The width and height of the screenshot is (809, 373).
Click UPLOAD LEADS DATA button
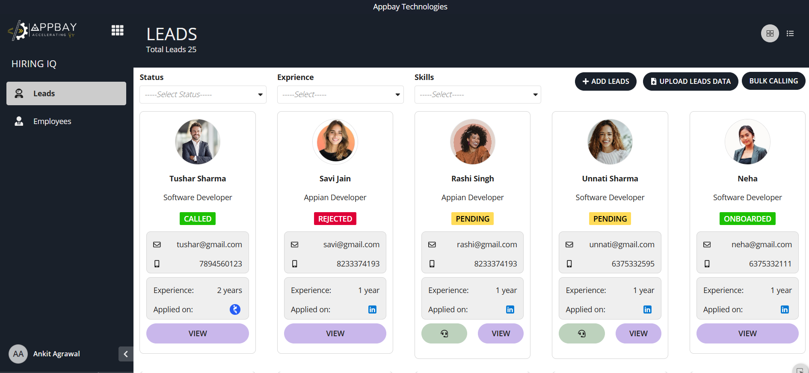(690, 81)
